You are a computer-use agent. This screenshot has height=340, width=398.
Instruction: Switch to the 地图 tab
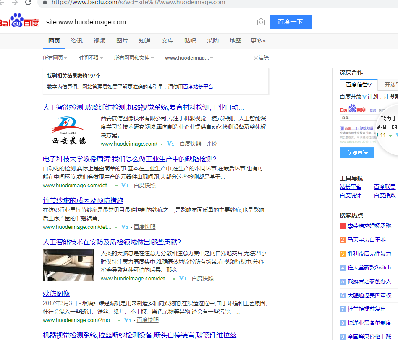pyautogui.click(x=235, y=41)
